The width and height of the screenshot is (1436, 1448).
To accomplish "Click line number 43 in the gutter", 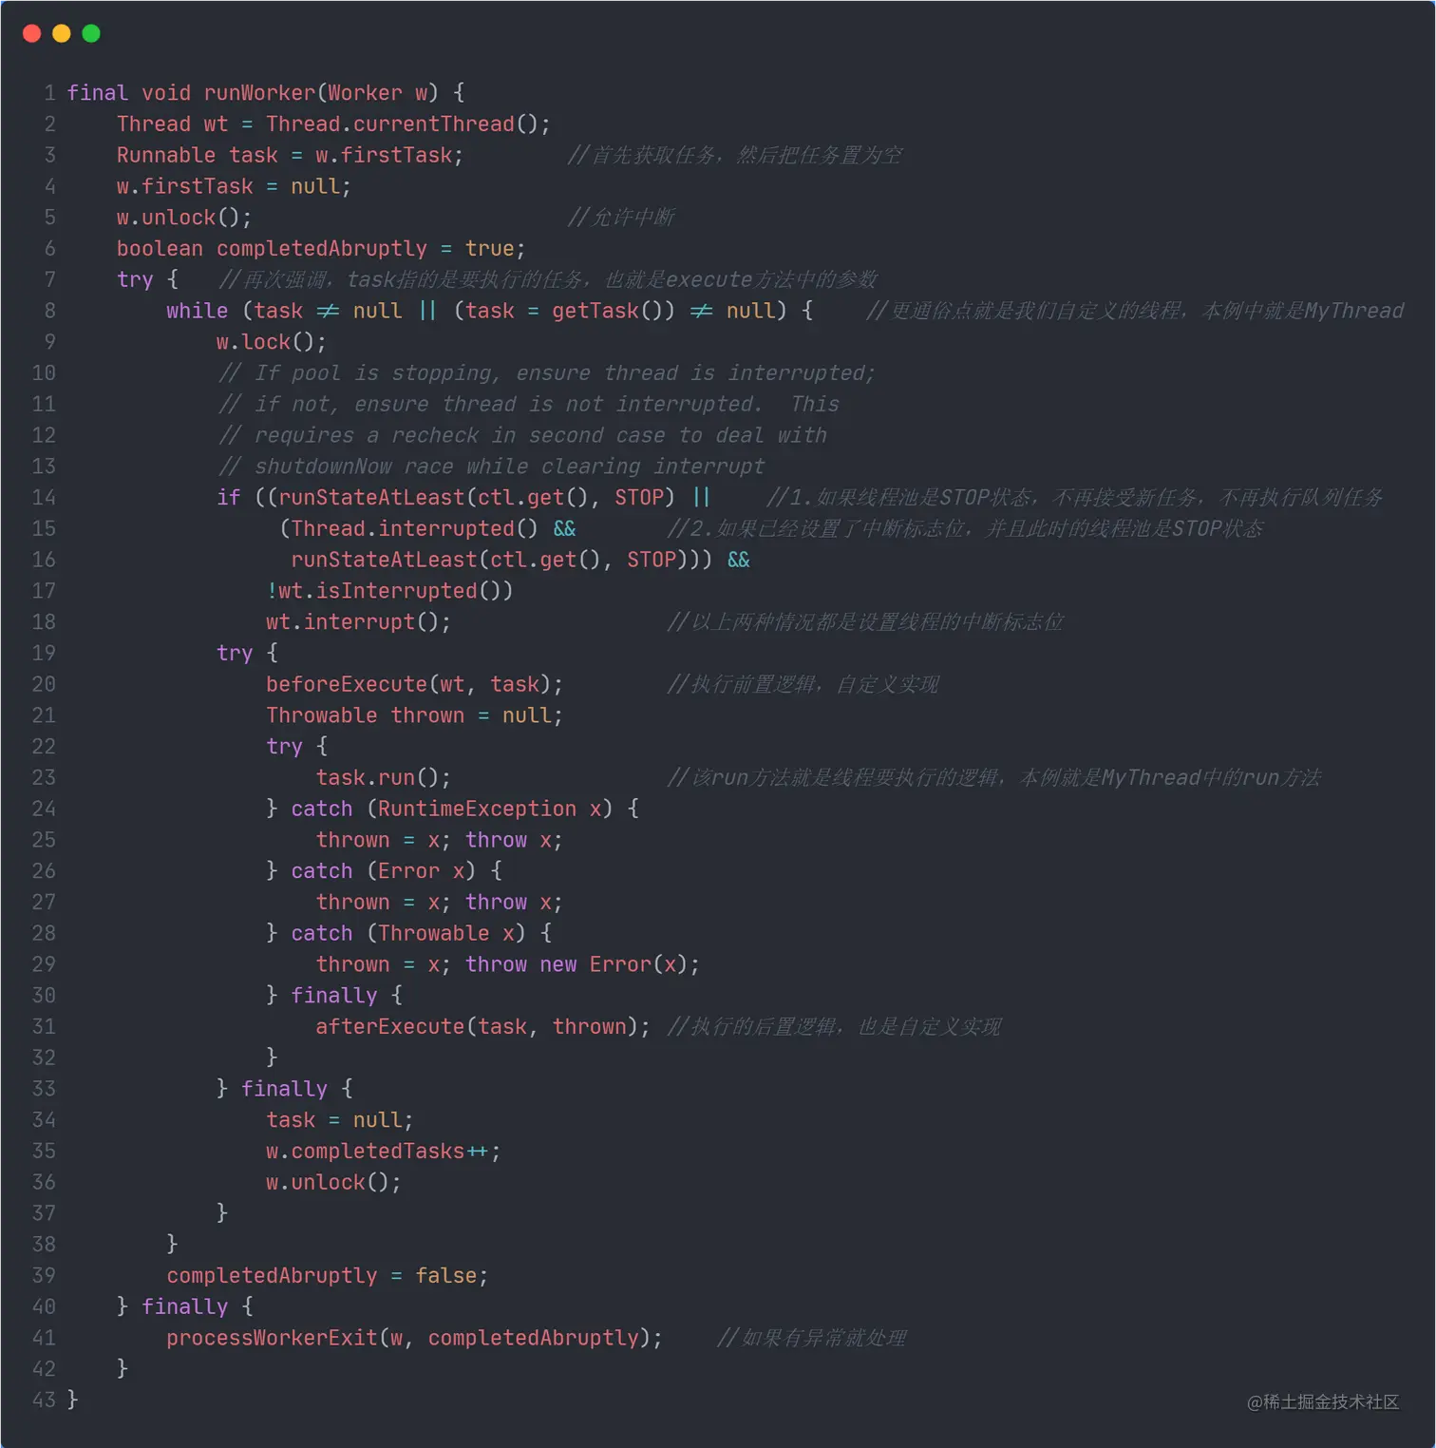I will click(44, 1400).
